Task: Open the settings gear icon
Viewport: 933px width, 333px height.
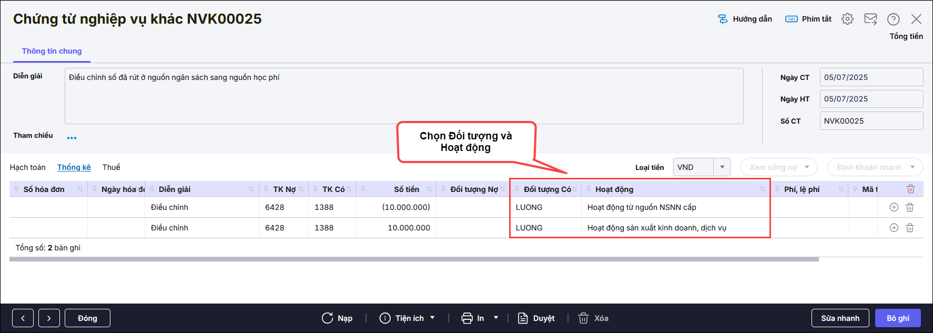Action: coord(847,19)
